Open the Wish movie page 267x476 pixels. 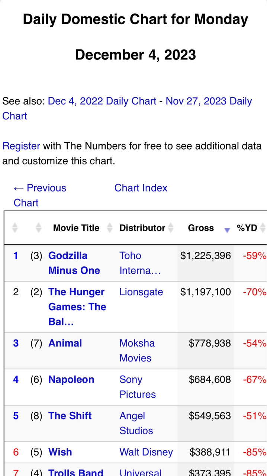click(x=60, y=452)
